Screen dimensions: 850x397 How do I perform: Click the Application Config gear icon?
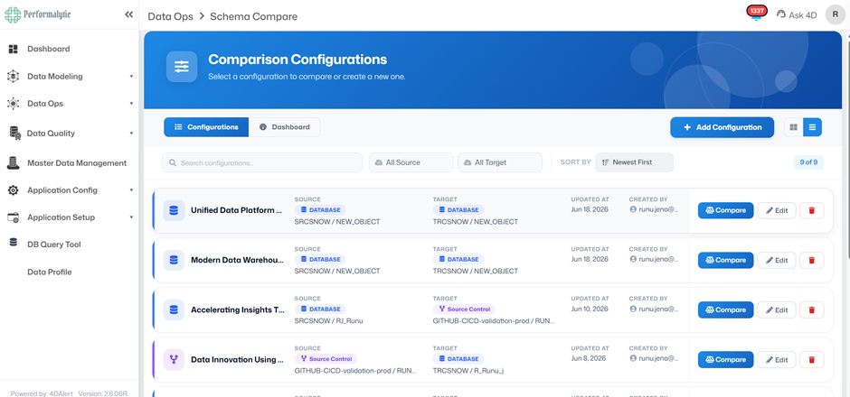14,190
